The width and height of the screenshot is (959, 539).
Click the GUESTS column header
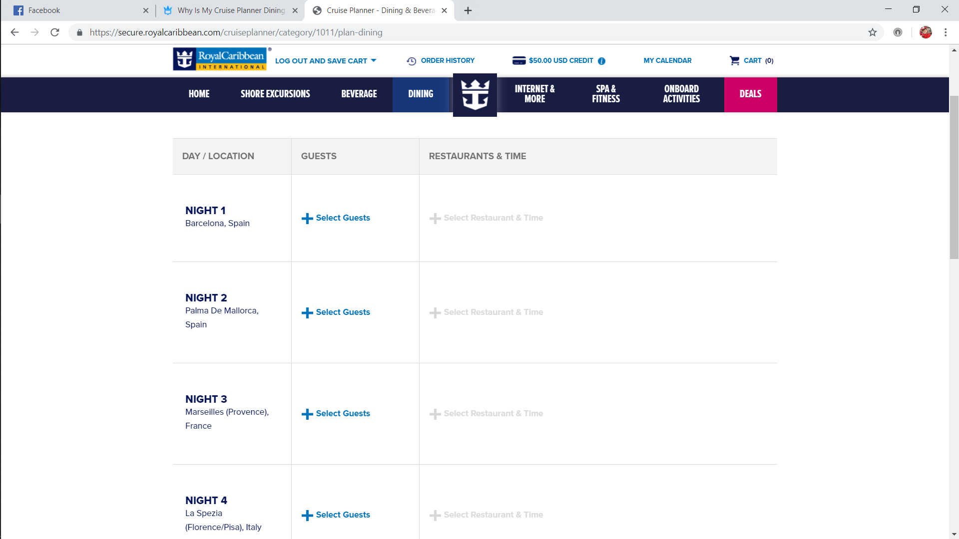click(x=319, y=156)
